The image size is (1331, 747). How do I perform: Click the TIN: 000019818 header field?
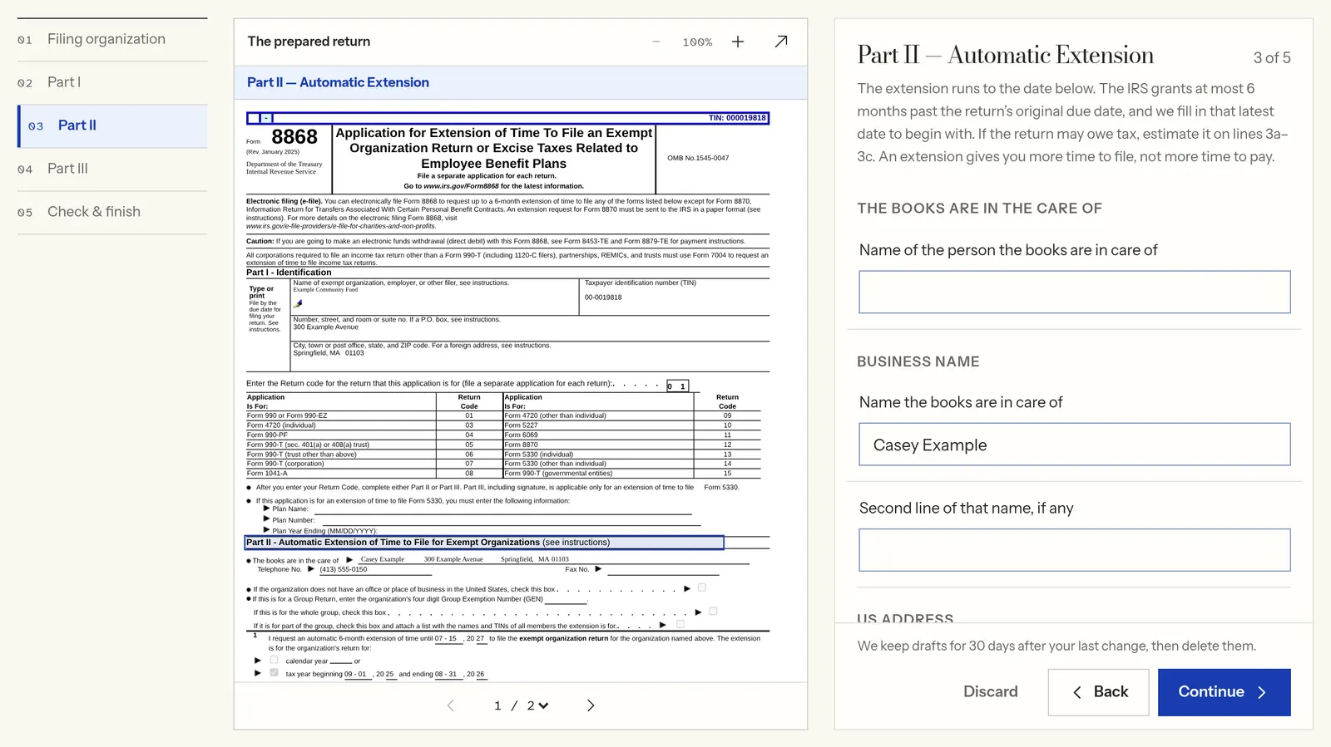[x=507, y=118]
